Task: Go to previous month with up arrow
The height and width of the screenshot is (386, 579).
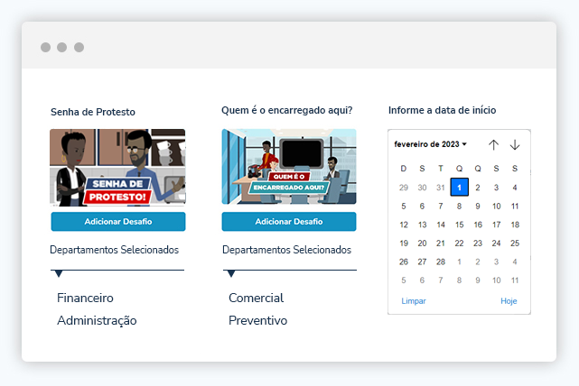Action: point(493,145)
